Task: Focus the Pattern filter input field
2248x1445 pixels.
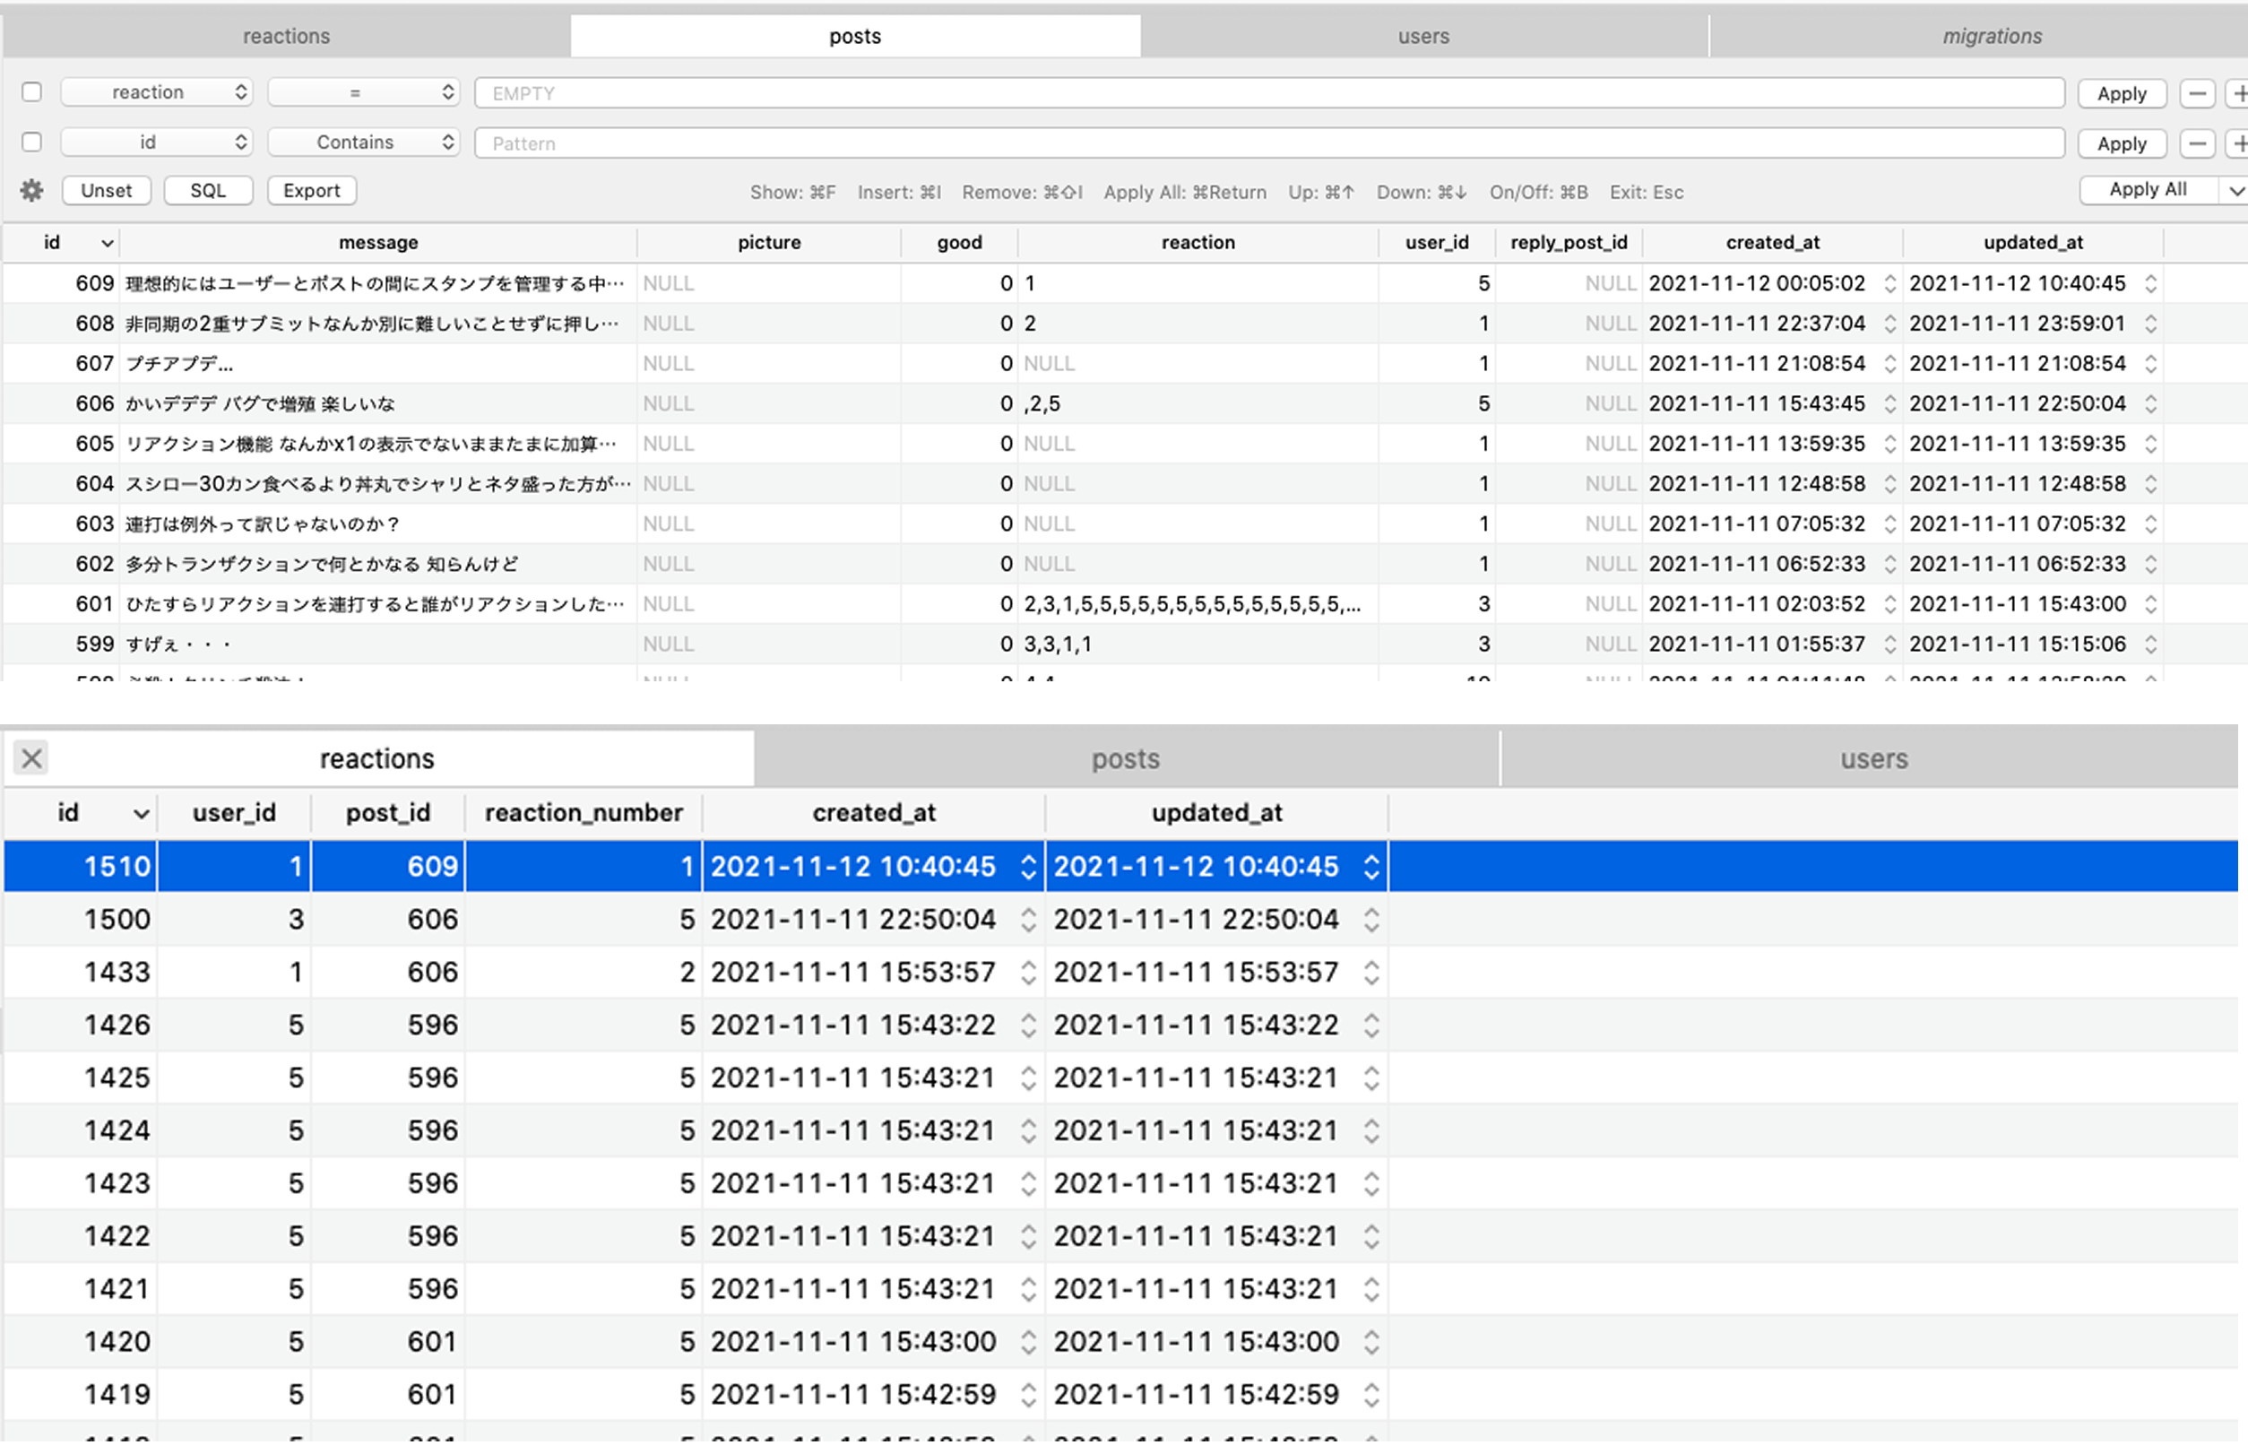Action: [1269, 143]
